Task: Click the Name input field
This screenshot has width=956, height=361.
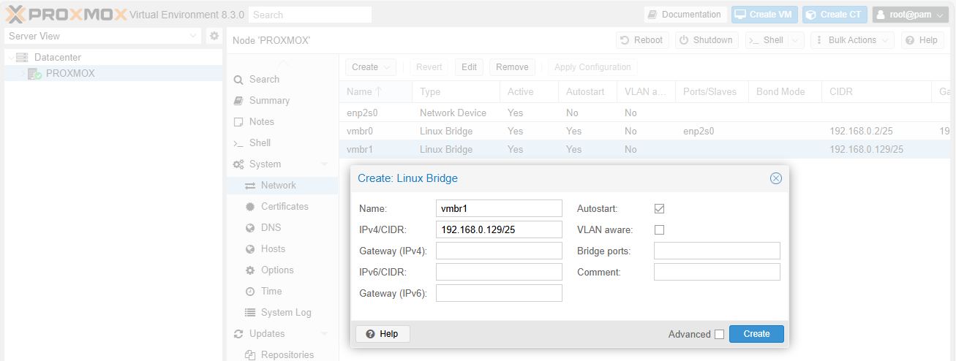Action: (499, 208)
